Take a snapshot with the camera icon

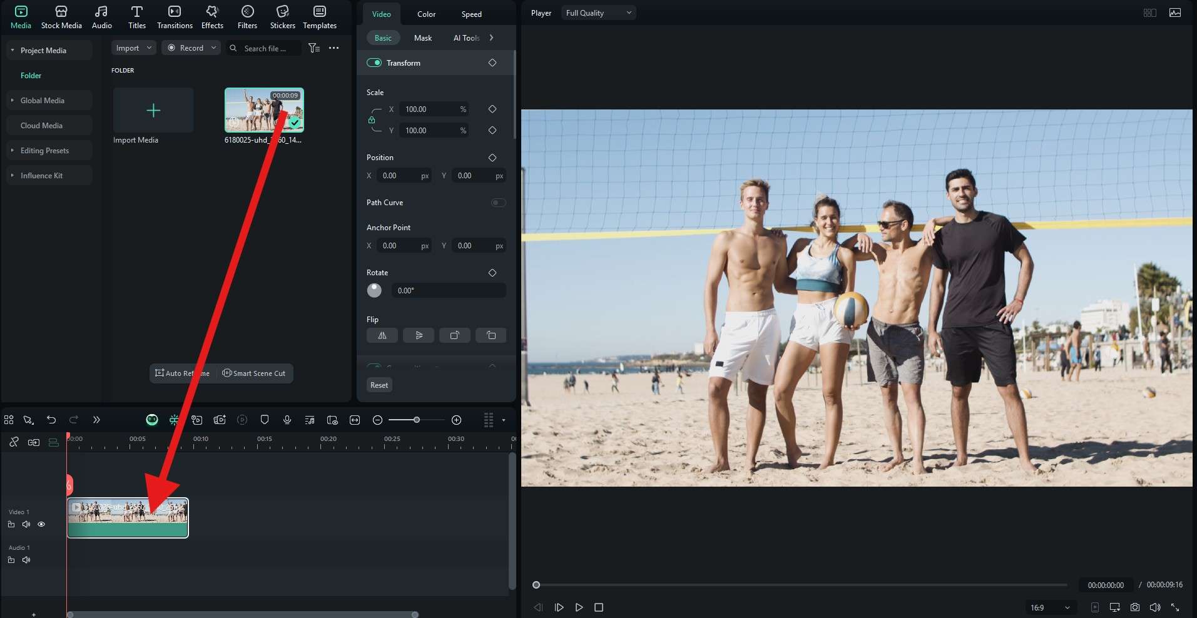coord(1135,607)
